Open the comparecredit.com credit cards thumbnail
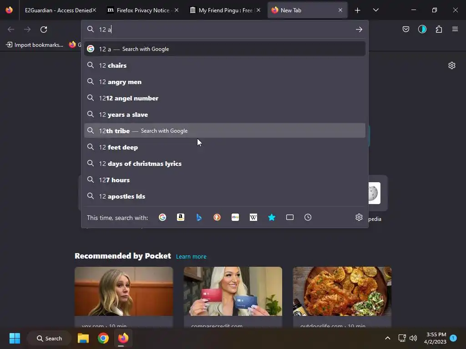Screen dimensions: 466x349 coord(233,291)
